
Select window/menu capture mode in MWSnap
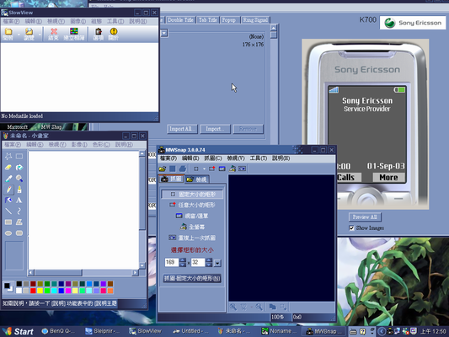pos(192,216)
